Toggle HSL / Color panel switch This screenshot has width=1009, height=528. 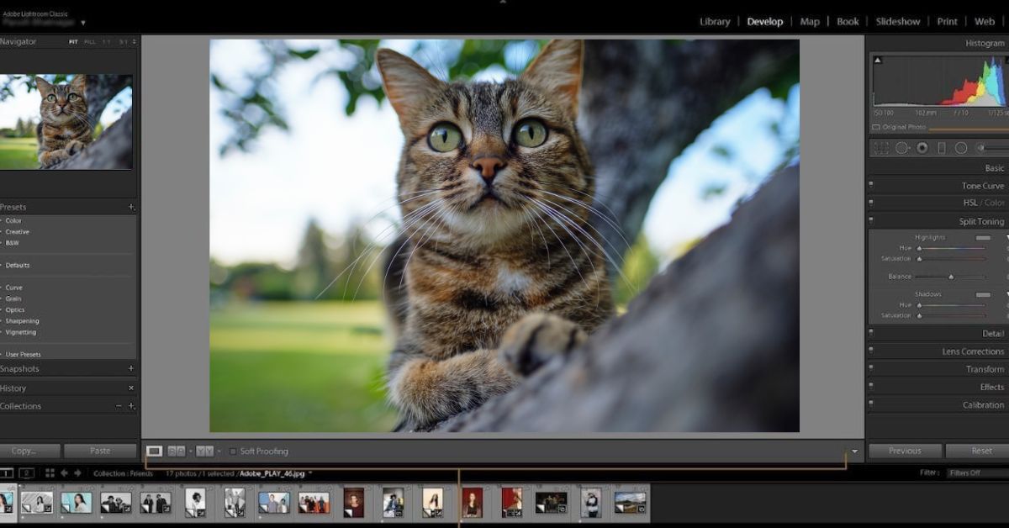click(x=871, y=203)
